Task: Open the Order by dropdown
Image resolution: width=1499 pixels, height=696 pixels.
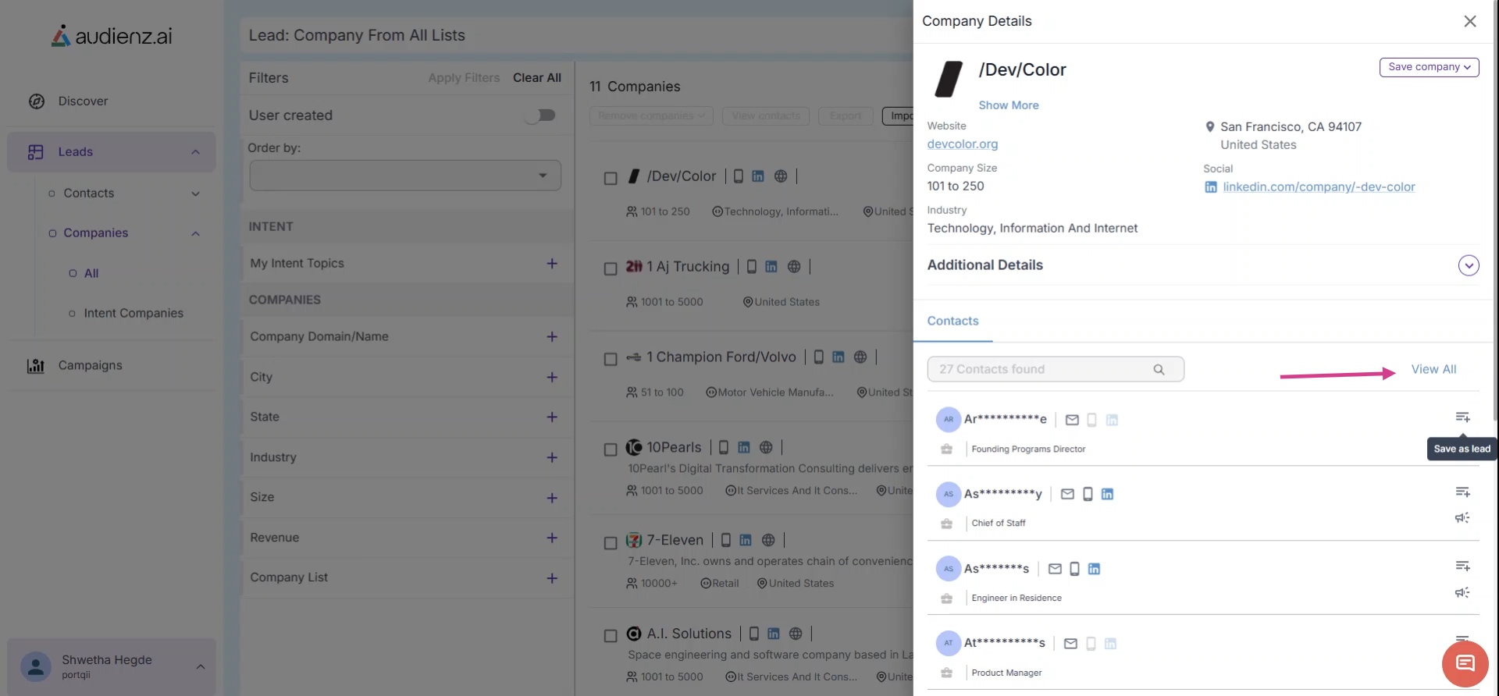Action: coord(404,176)
